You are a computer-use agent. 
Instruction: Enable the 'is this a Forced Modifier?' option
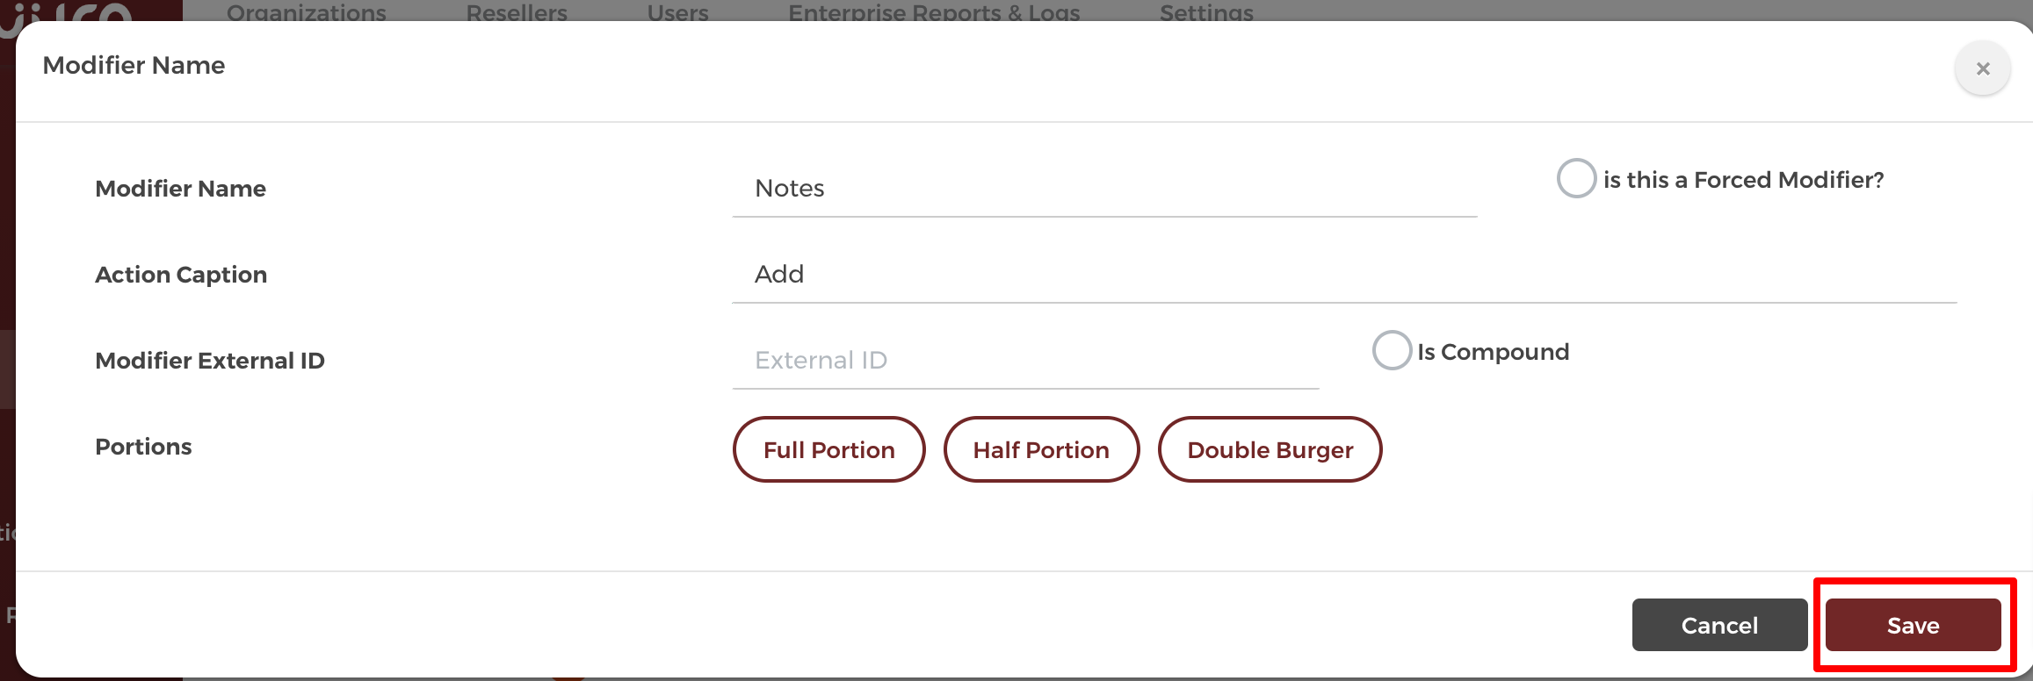pyautogui.click(x=1577, y=178)
